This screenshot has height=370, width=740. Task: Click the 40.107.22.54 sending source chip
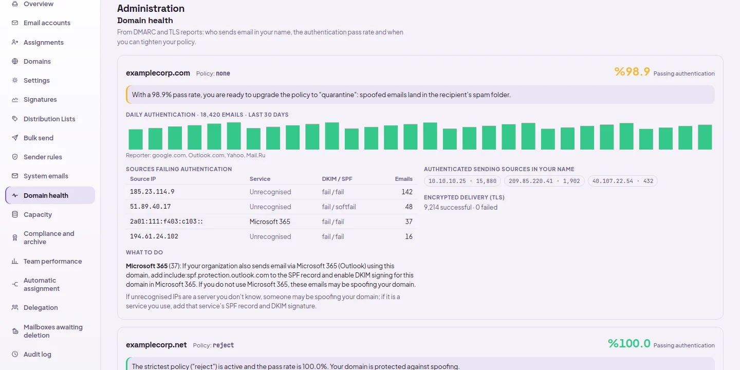point(623,181)
